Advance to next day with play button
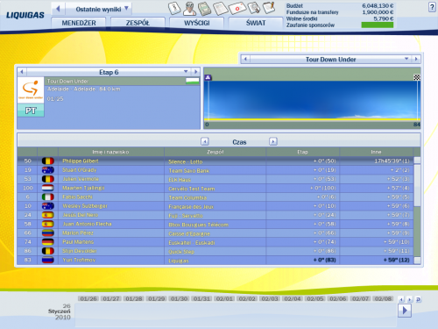This screenshot has height=329, width=438. point(405,311)
